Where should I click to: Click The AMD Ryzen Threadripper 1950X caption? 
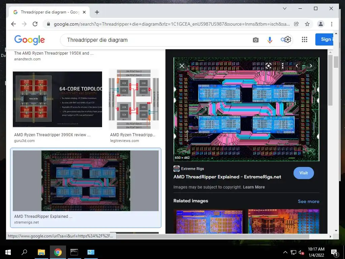pyautogui.click(x=54, y=53)
